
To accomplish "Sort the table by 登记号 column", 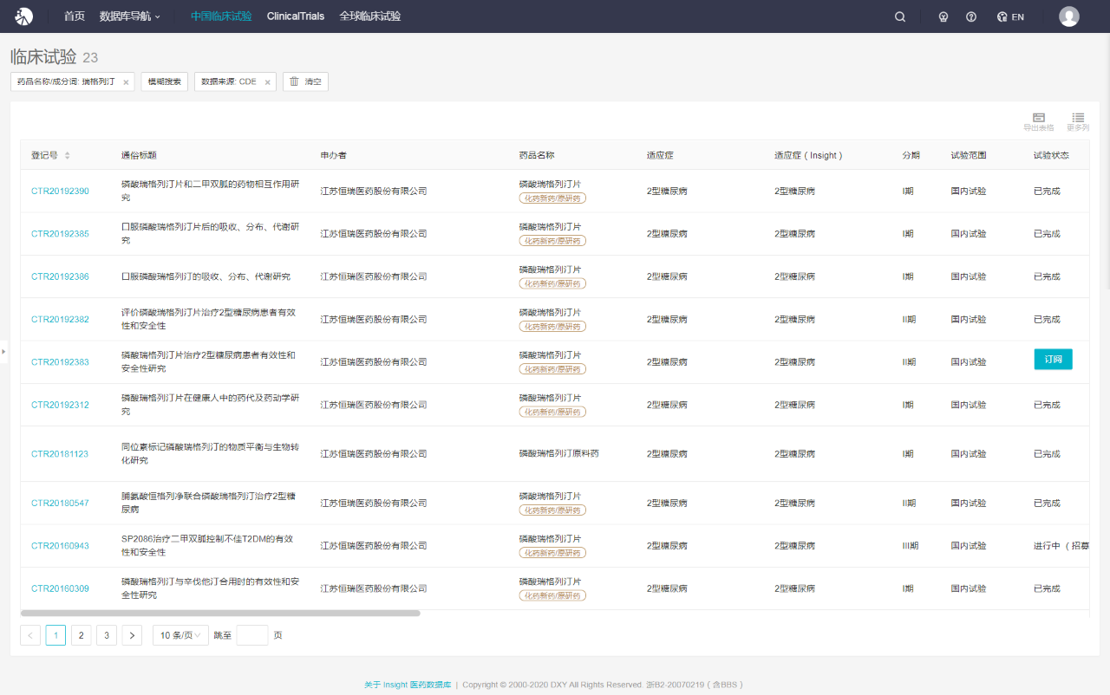I will tap(67, 155).
